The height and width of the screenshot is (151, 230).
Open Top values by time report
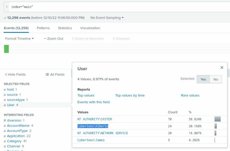(130, 95)
